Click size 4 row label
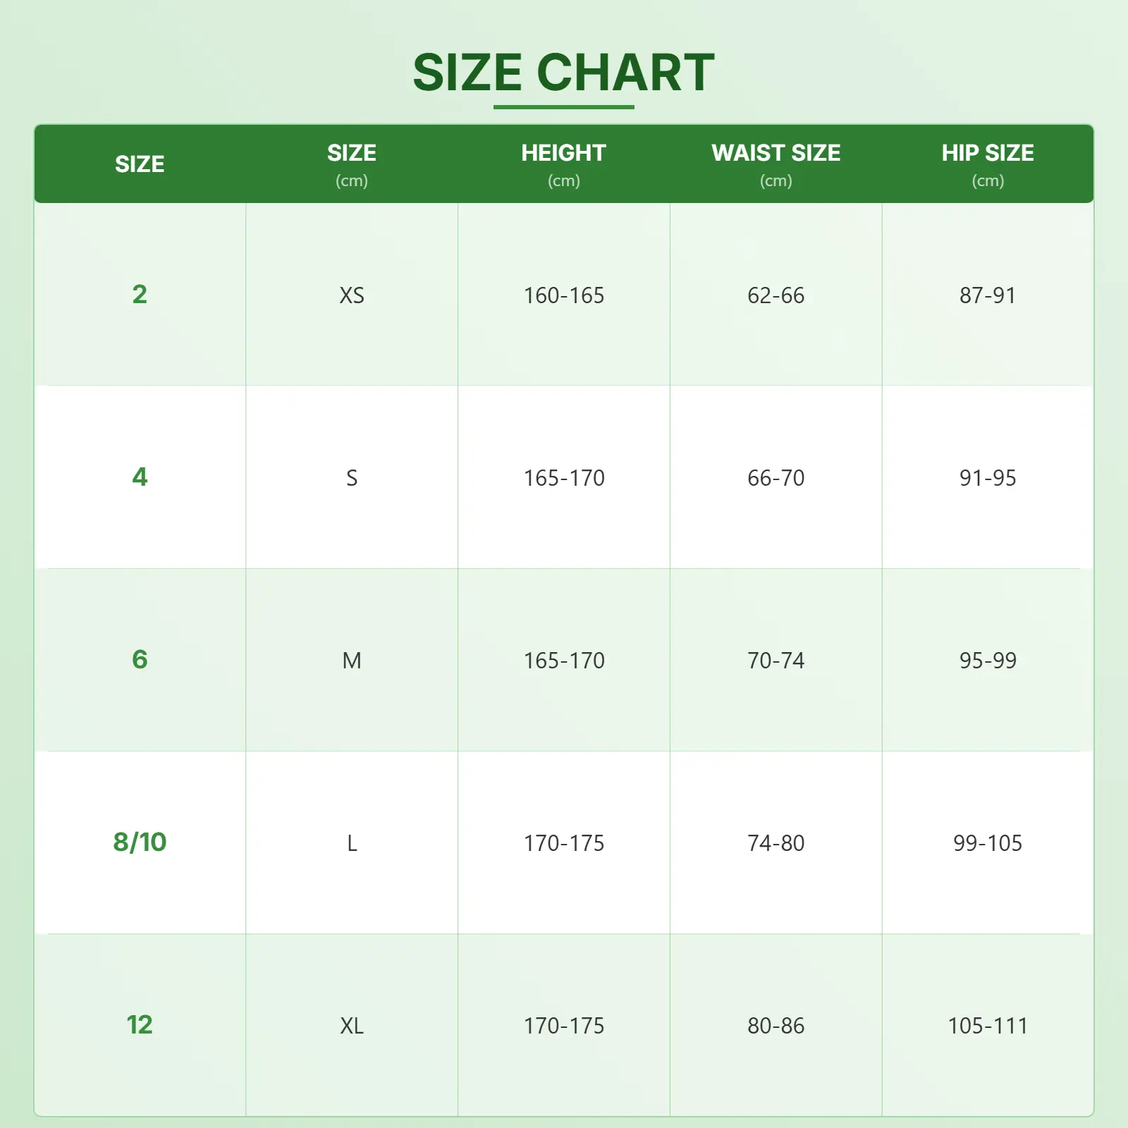This screenshot has height=1128, width=1128. pos(140,477)
